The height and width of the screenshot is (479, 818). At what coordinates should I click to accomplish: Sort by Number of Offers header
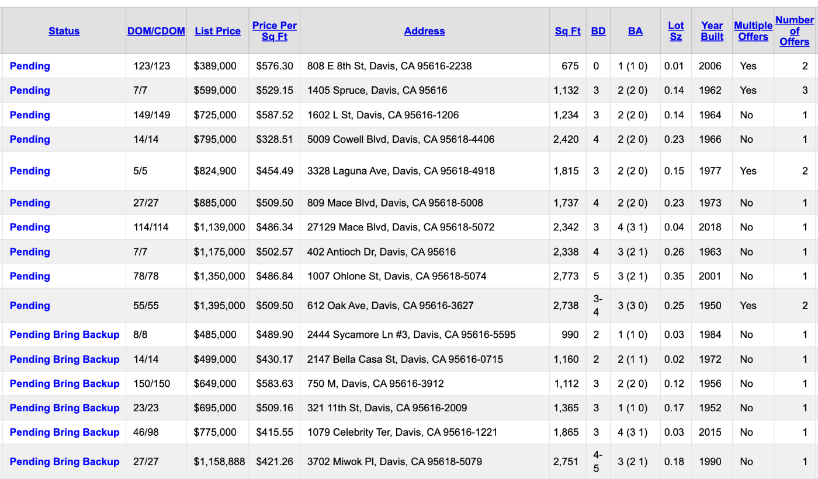pos(795,31)
